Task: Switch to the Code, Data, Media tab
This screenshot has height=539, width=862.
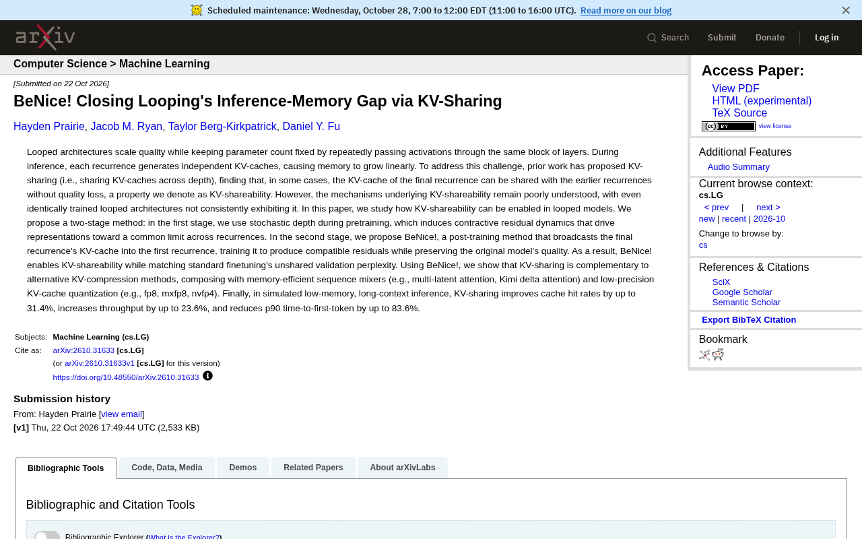Action: click(167, 468)
